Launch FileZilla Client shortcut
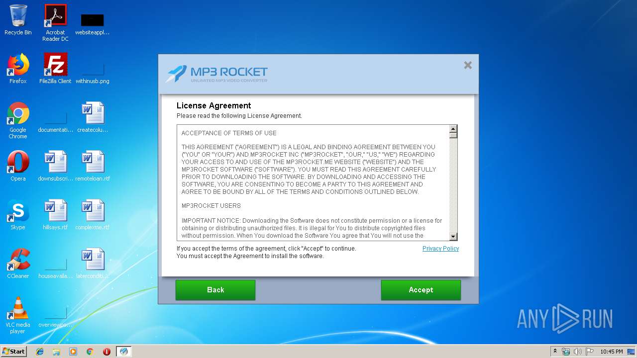637x358 pixels. click(55, 69)
